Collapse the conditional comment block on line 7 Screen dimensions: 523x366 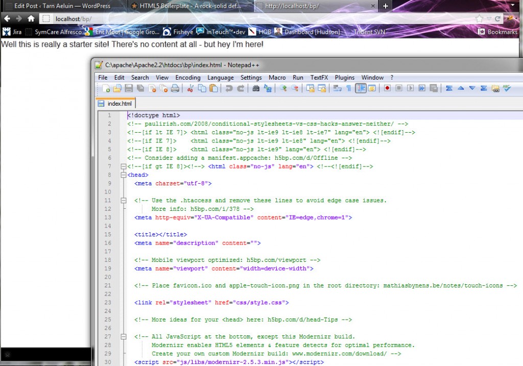click(x=123, y=166)
